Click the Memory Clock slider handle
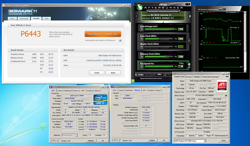 tap(166, 57)
